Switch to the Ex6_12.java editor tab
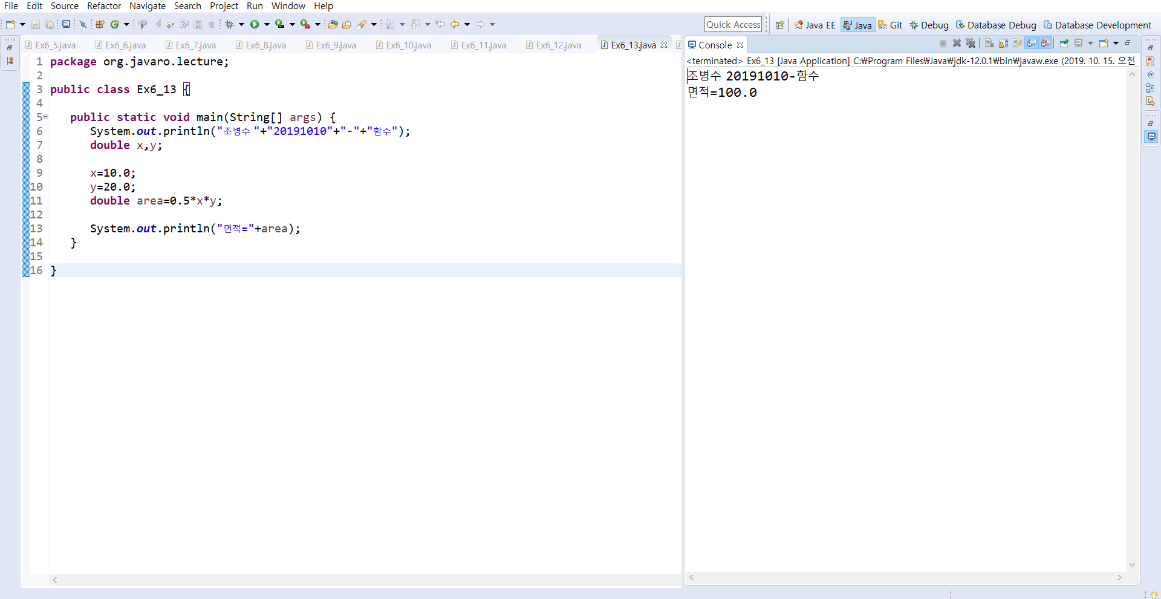 tap(554, 45)
